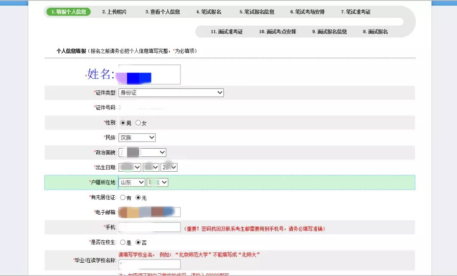Click the 姓名 name input field

click(x=149, y=75)
